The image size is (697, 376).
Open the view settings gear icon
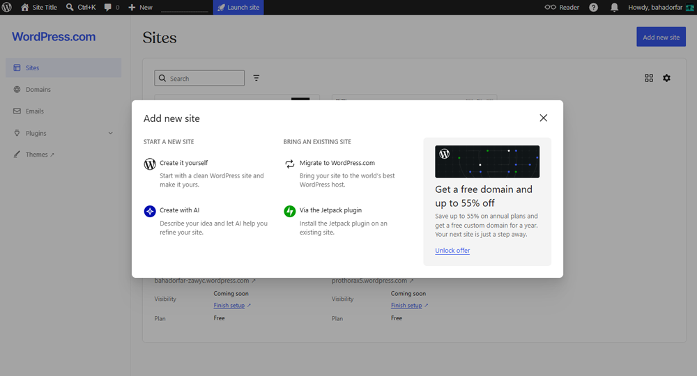667,78
